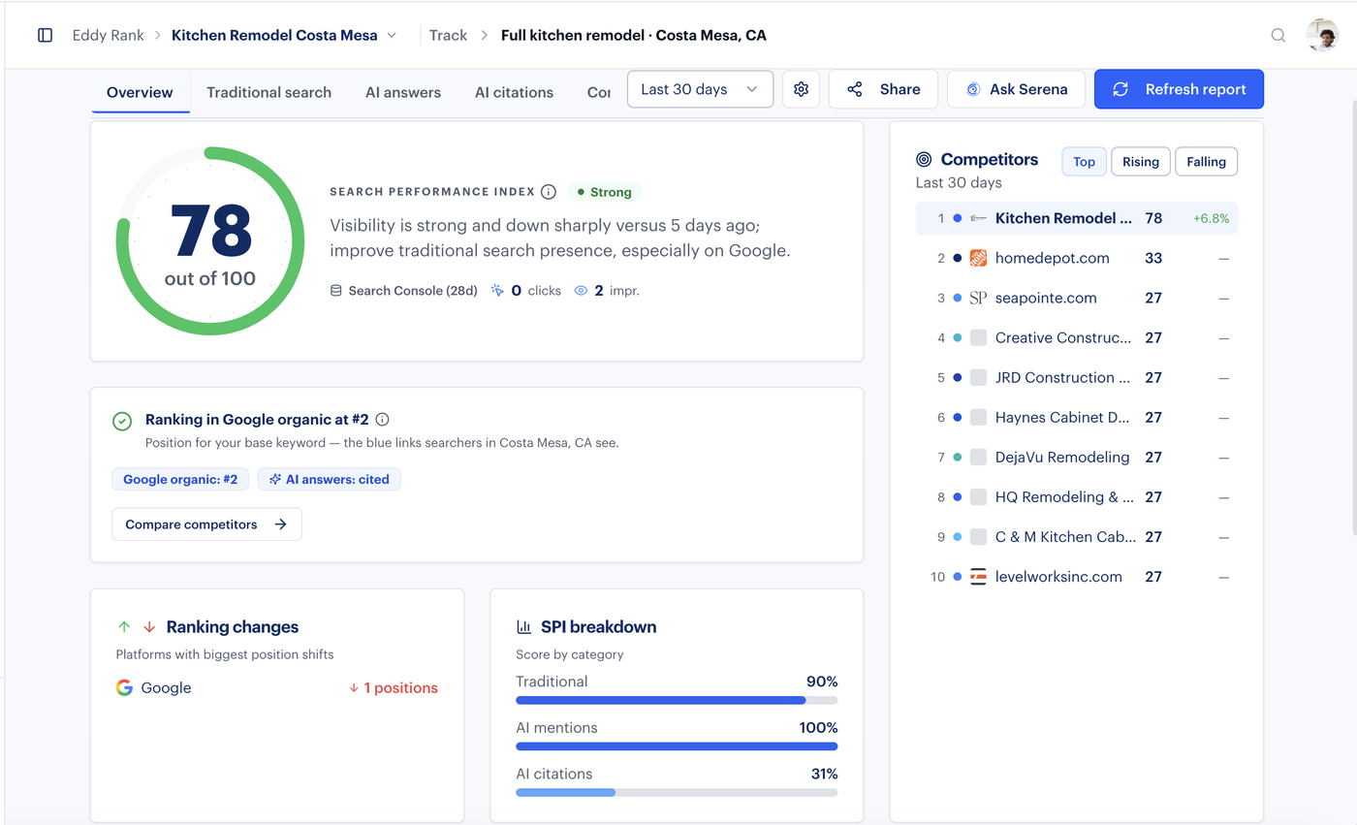This screenshot has width=1357, height=825.
Task: Click the Google organic: #2 chip
Action: 180,479
